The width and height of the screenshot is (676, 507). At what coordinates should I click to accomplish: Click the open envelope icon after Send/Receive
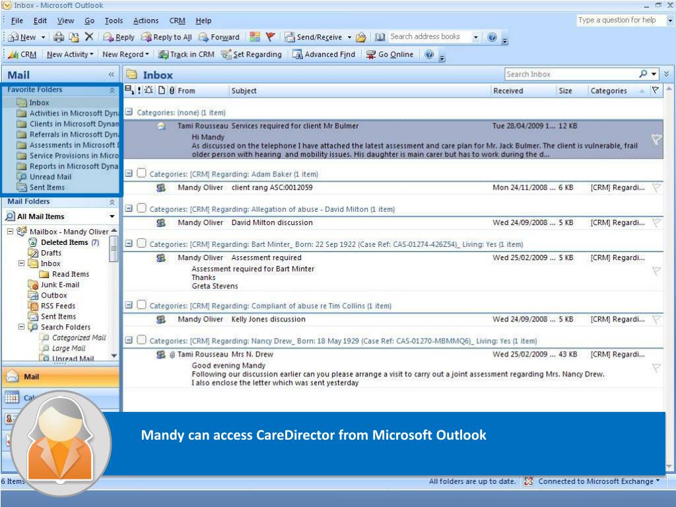(361, 37)
